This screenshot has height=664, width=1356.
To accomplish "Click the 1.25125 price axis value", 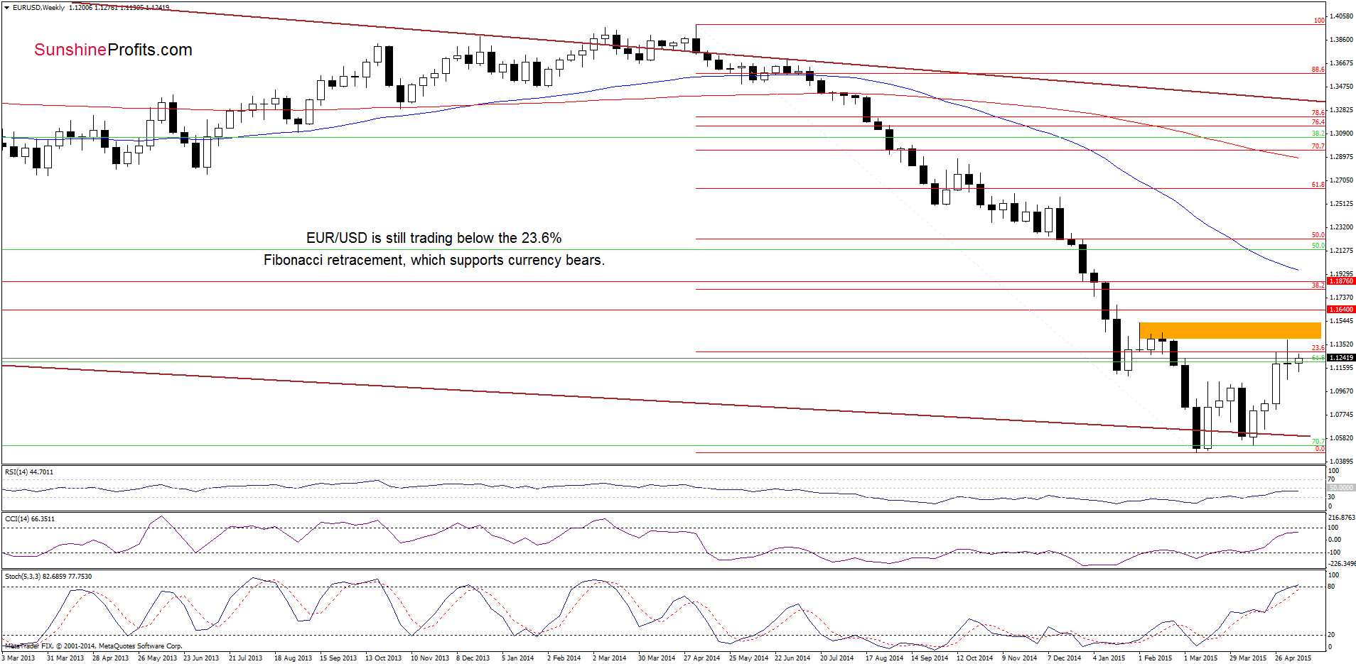I will [1341, 204].
